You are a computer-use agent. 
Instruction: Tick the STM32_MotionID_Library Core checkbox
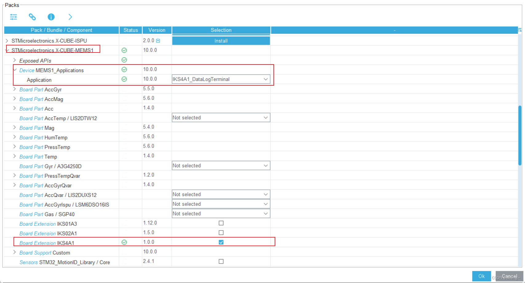pyautogui.click(x=221, y=262)
